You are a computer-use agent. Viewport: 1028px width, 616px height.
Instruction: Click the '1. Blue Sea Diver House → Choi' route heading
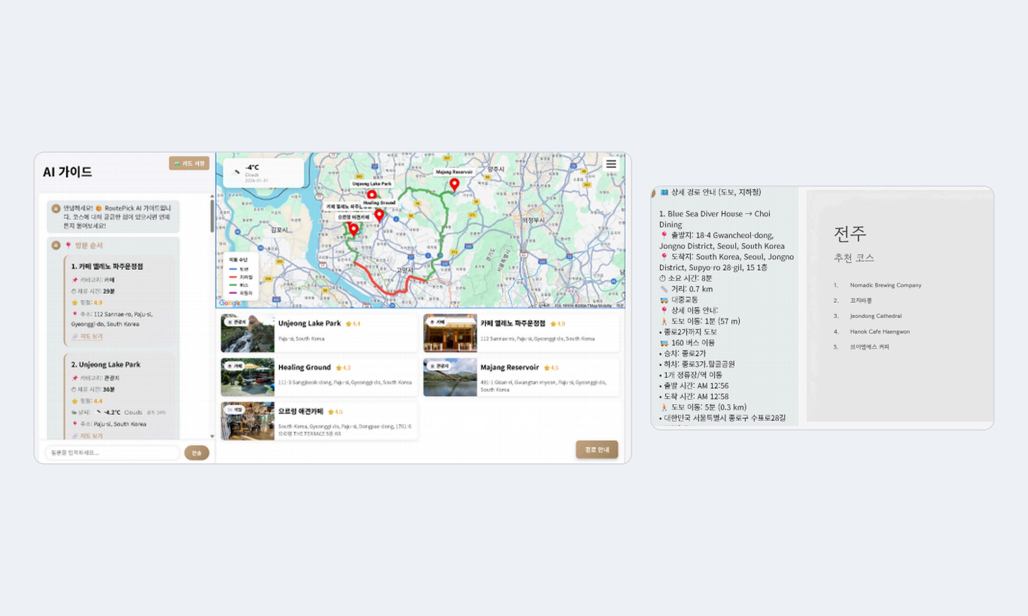click(x=714, y=214)
